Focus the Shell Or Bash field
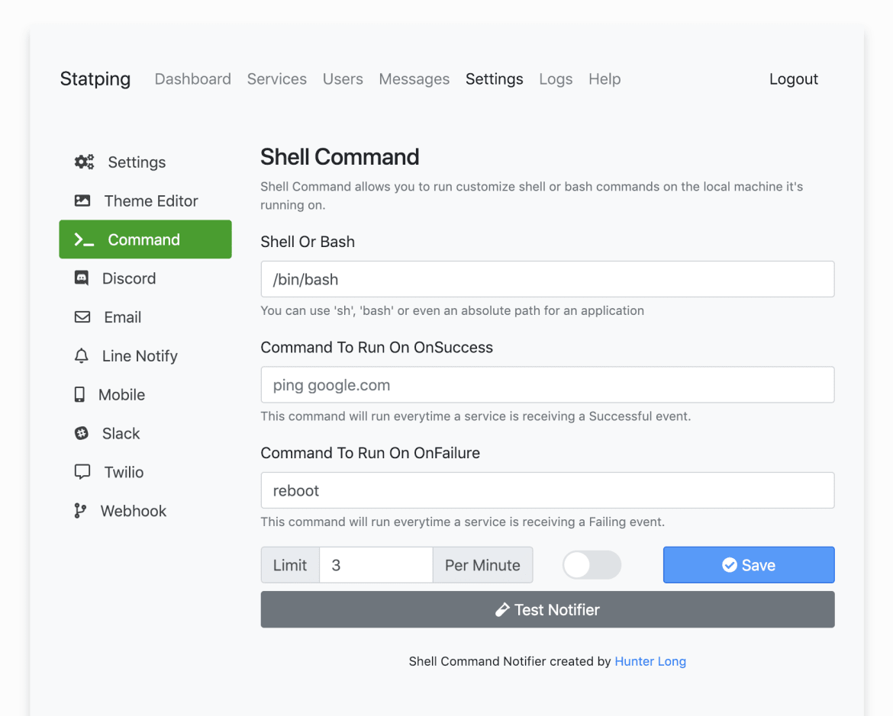This screenshot has width=893, height=716. 547,279
